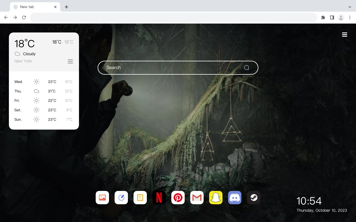Reload the current page

(x=24, y=17)
